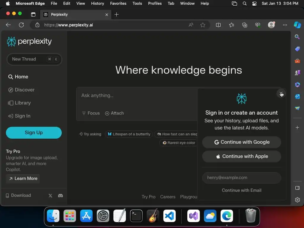Open the Games chess sidebar icon

point(297,73)
